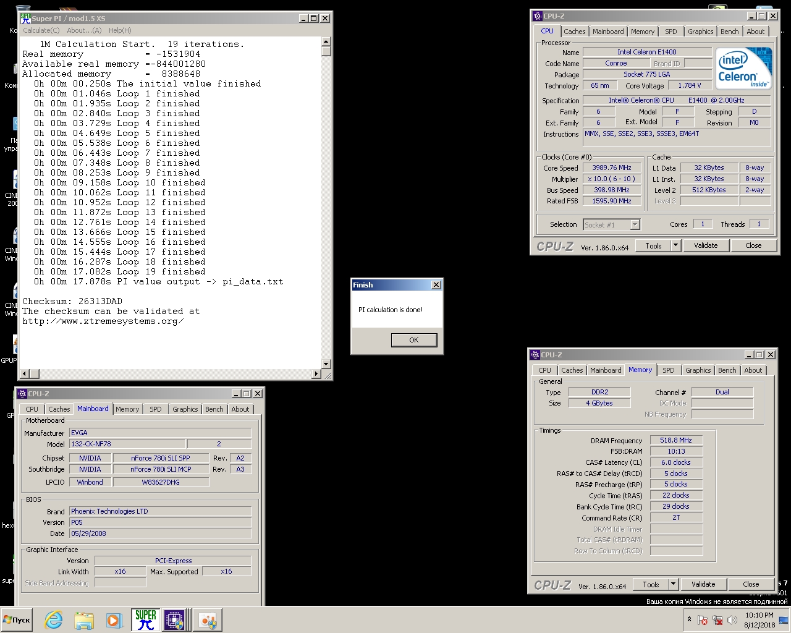791x633 pixels.
Task: Open the Socket #1 selection dropdown
Action: 612,225
